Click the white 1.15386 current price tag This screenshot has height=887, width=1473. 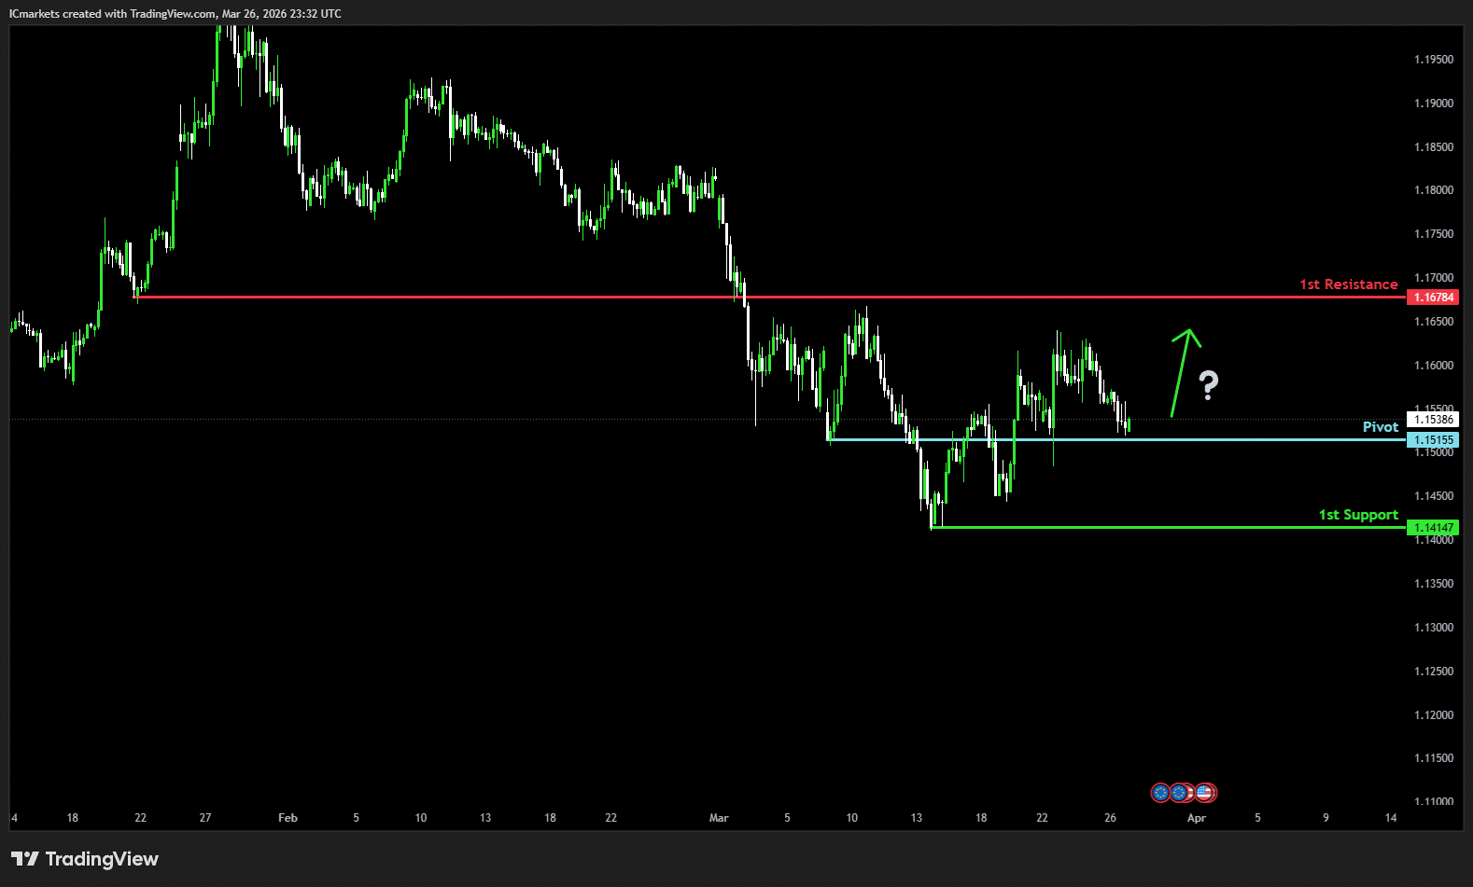[1433, 420]
